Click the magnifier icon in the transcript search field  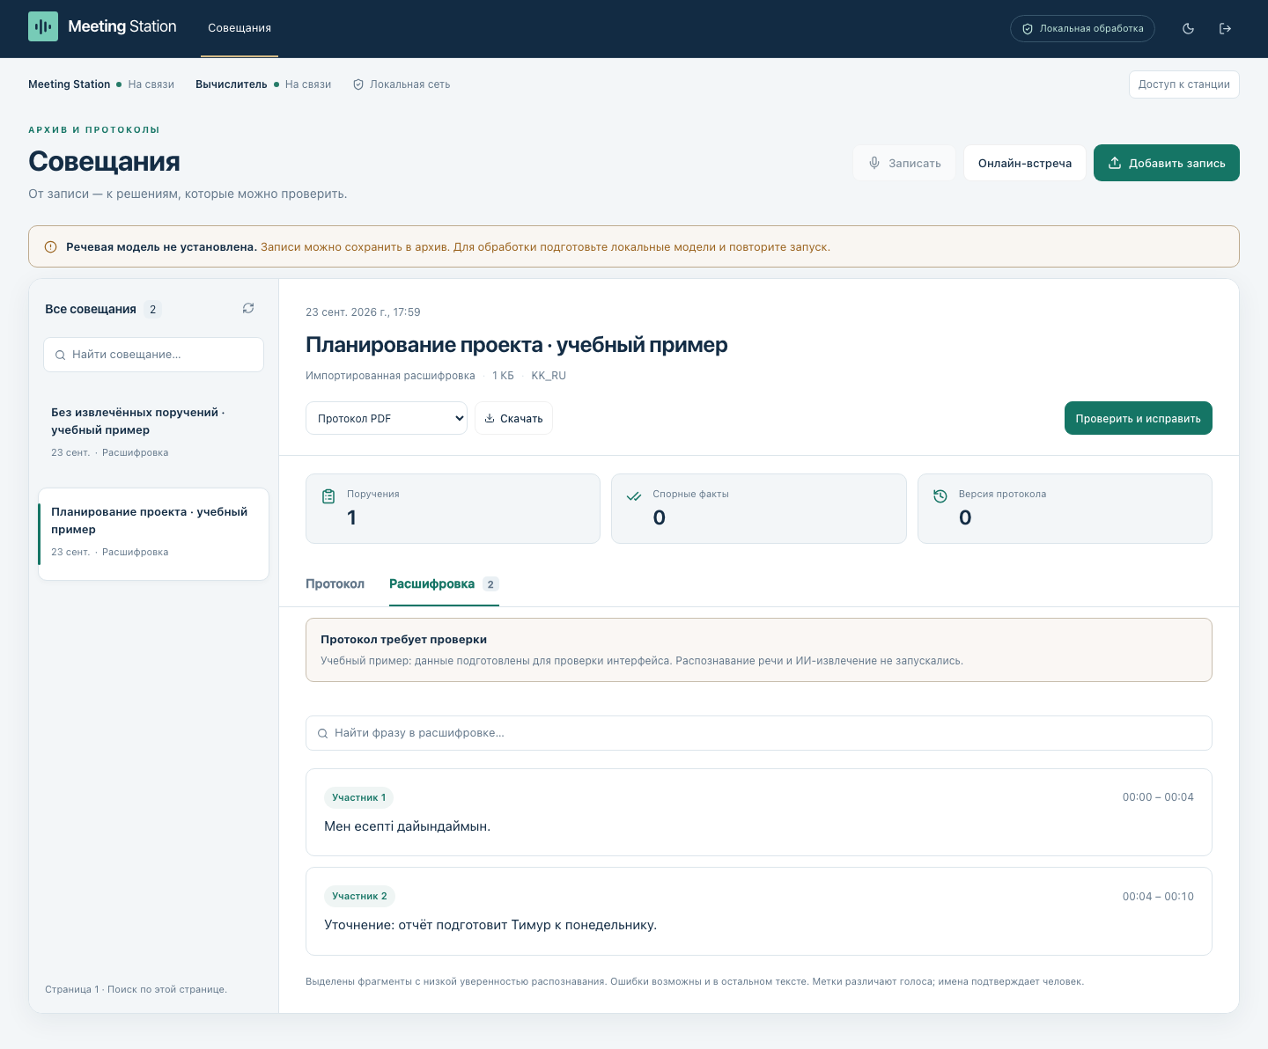click(322, 733)
